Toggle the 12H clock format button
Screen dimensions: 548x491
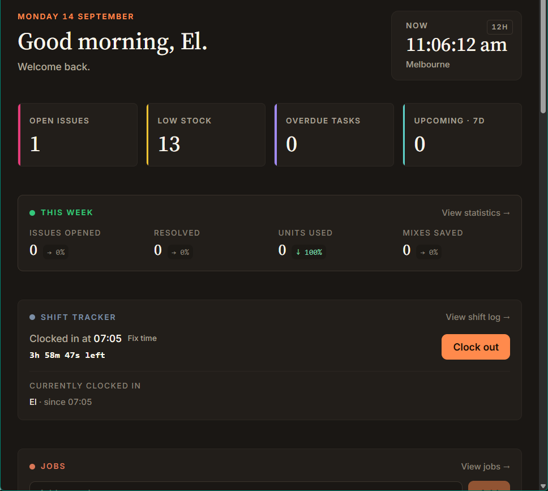point(499,27)
